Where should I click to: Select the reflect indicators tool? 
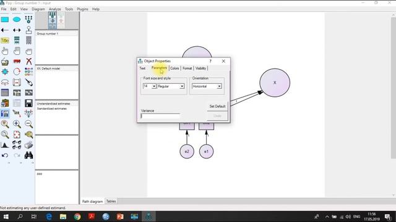(x=28, y=72)
